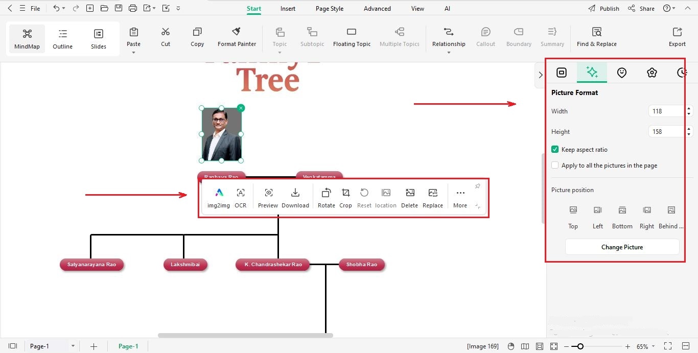Open the theme badge panel tab
Viewport: 698px width, 353px height.
pos(652,73)
